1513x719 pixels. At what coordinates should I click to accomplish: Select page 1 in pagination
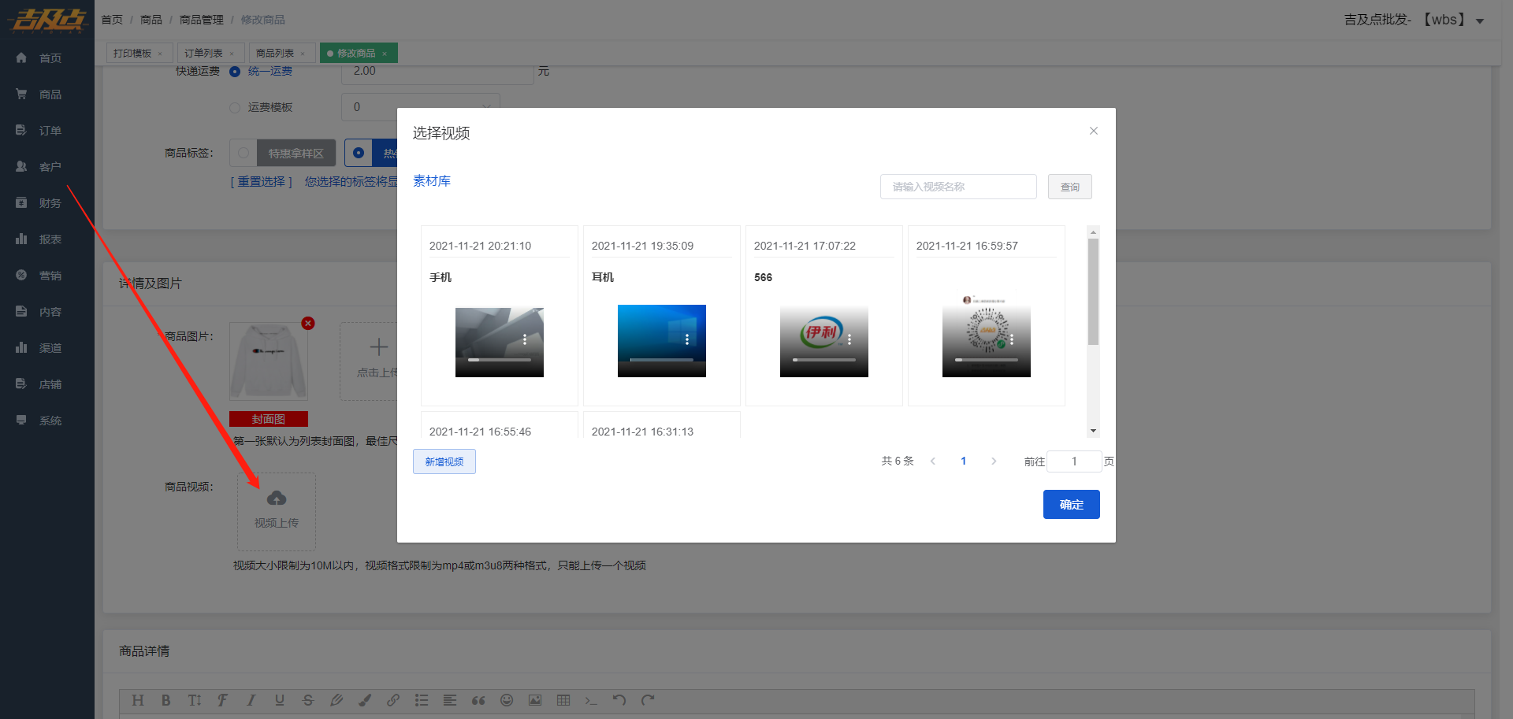pos(963,461)
